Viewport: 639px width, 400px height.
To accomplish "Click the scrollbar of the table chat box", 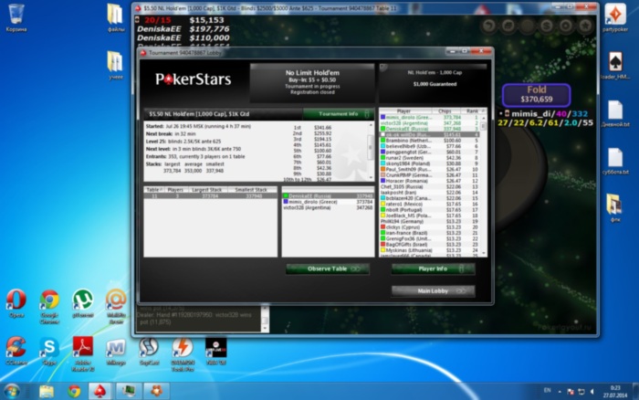I will point(265,319).
